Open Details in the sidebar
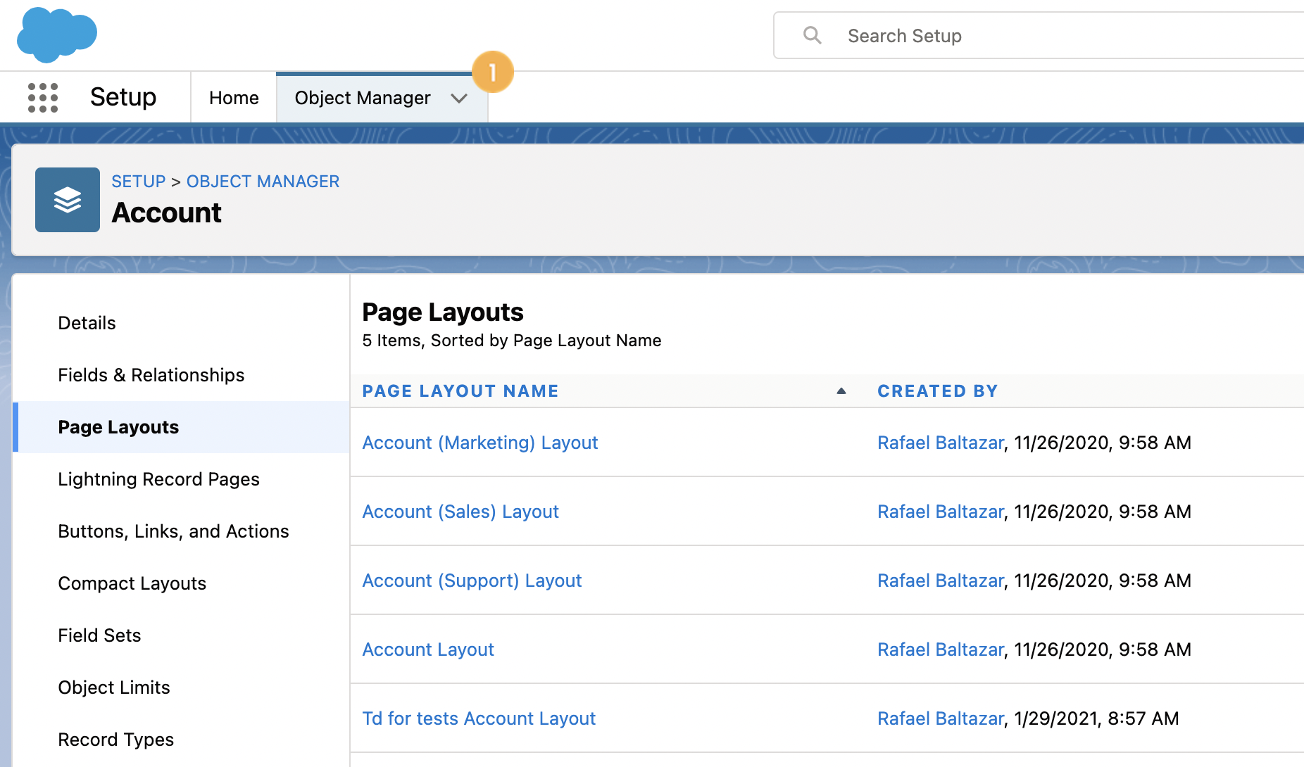The image size is (1304, 767). pos(87,323)
